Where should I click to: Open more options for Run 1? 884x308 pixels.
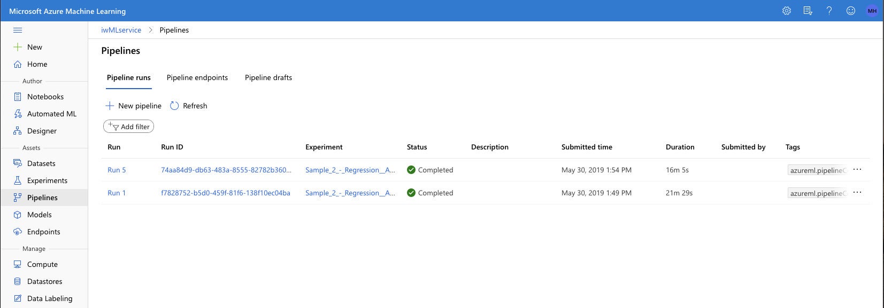tap(857, 193)
